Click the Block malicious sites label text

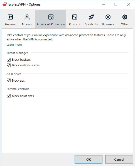(x=26, y=65)
